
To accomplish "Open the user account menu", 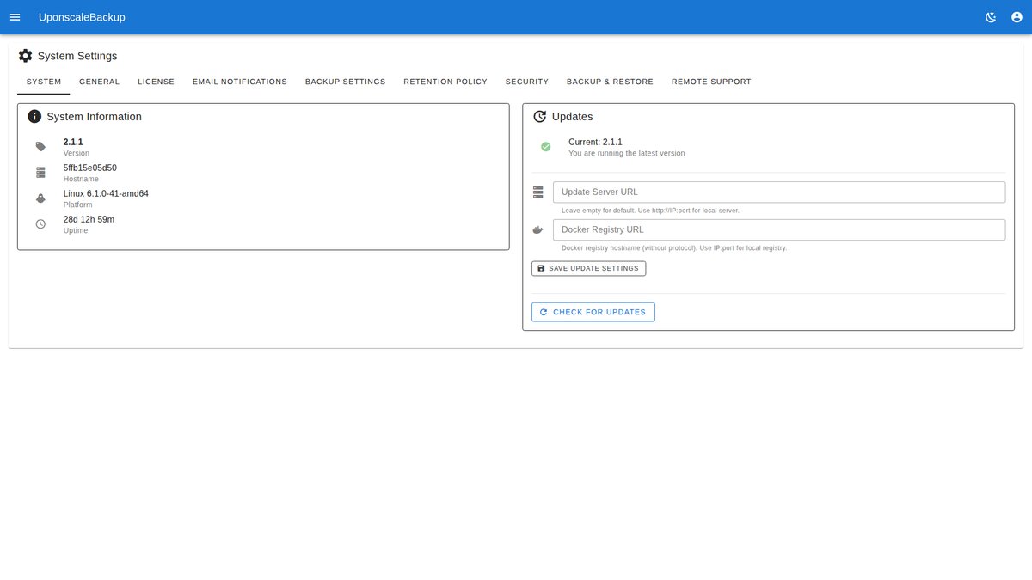I will tap(1017, 17).
